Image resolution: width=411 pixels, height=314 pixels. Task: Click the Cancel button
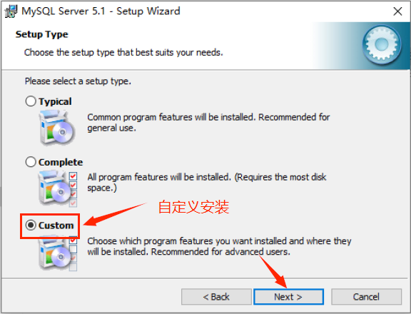tap(366, 297)
